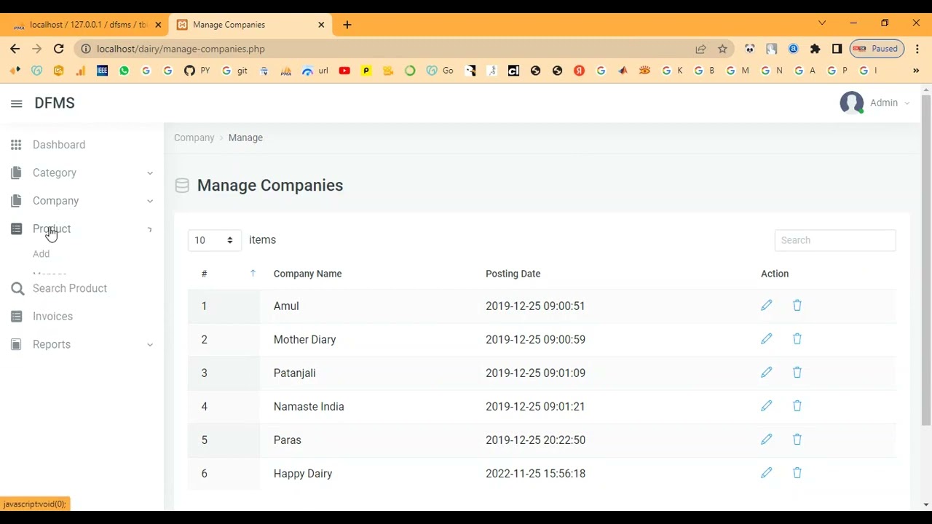Delete the Happy Dairy company
932x524 pixels.
click(x=797, y=473)
